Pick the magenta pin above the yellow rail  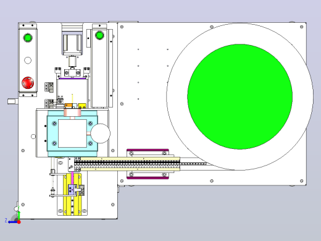tap(72, 178)
